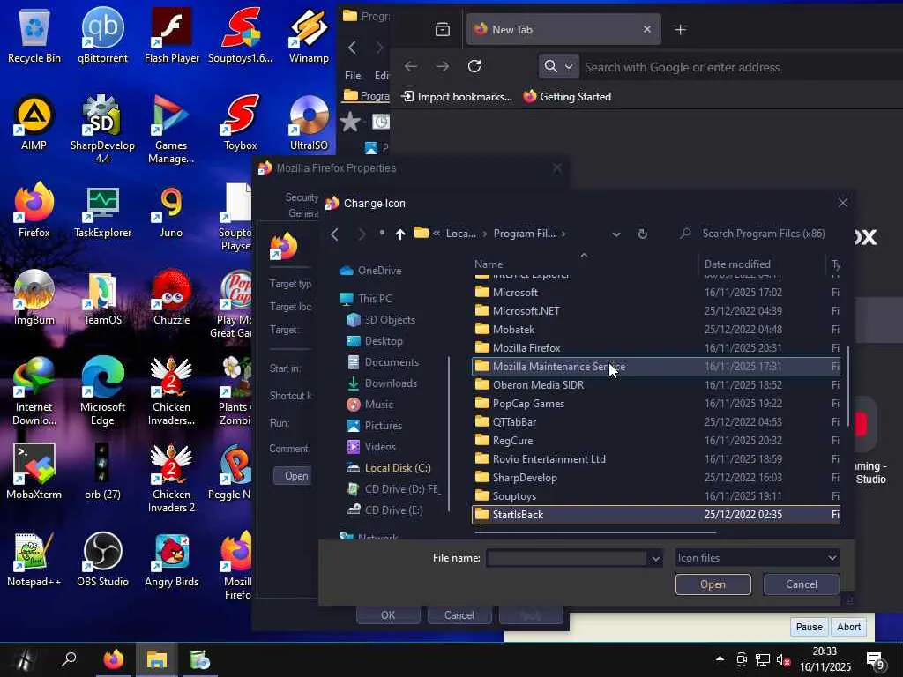Open Notepad++ desktop shortcut
This screenshot has width=903, height=677.
click(34, 560)
